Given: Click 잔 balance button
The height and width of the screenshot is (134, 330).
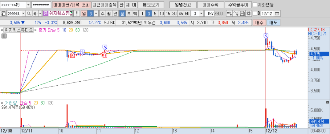Looking at the screenshot, I should (x=121, y=5).
